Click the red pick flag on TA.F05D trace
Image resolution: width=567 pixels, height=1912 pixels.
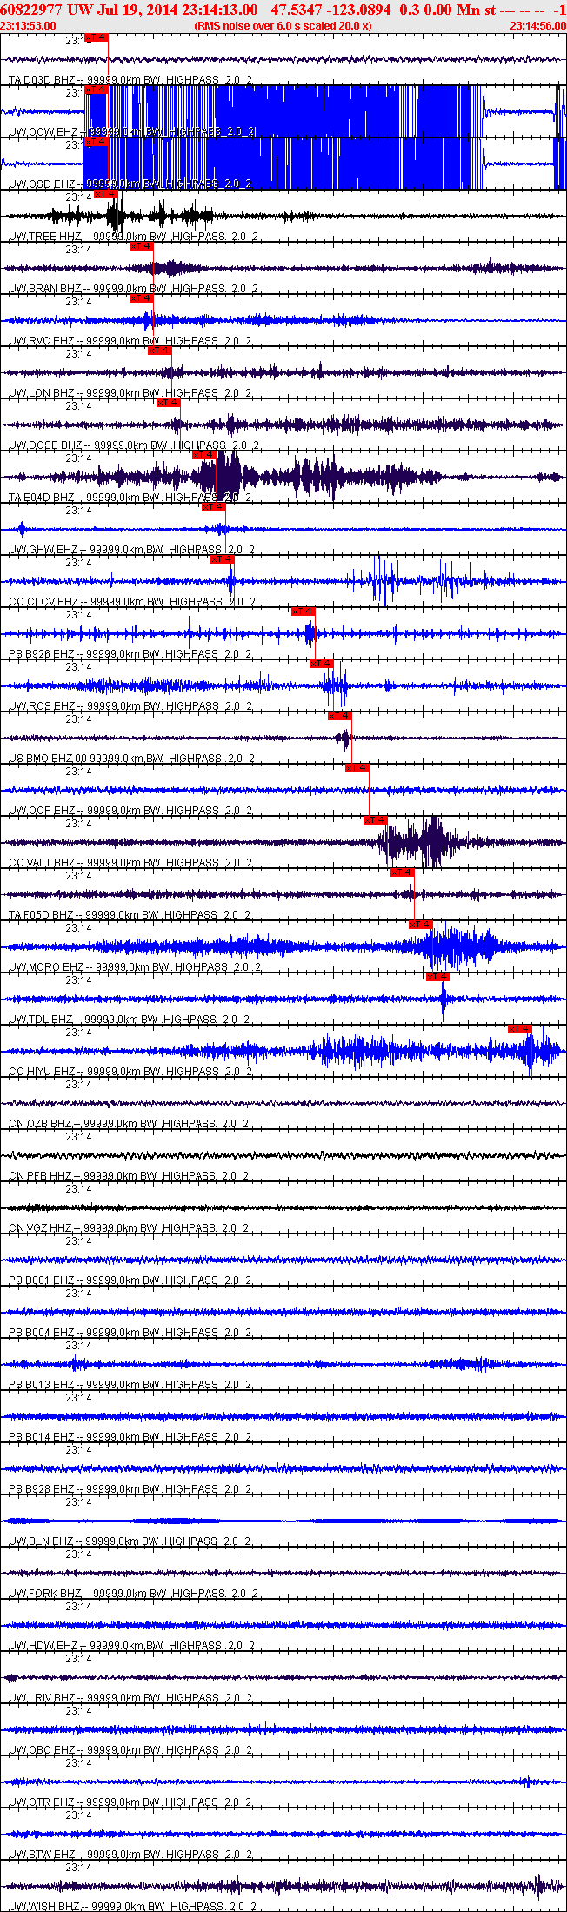[x=403, y=872]
